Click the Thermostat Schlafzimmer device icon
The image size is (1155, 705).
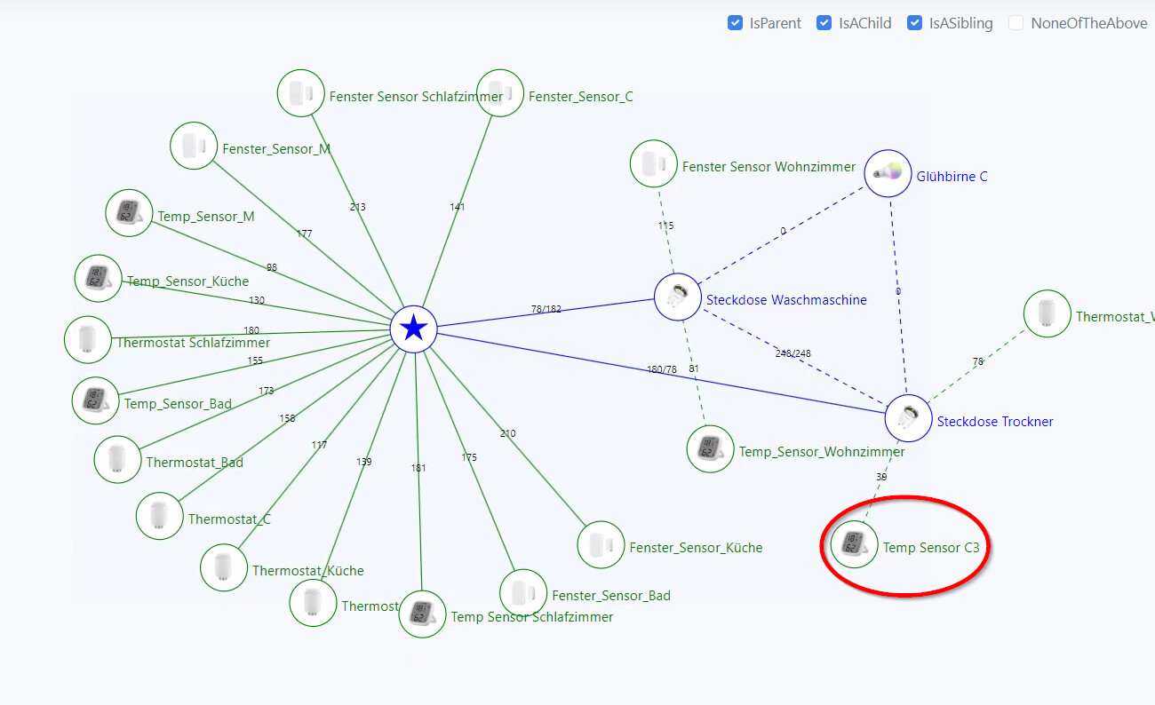(88, 339)
